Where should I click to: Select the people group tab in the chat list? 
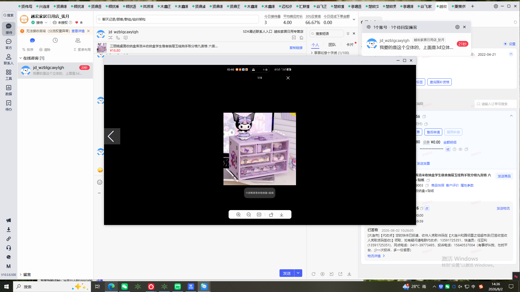pyautogui.click(x=78, y=40)
